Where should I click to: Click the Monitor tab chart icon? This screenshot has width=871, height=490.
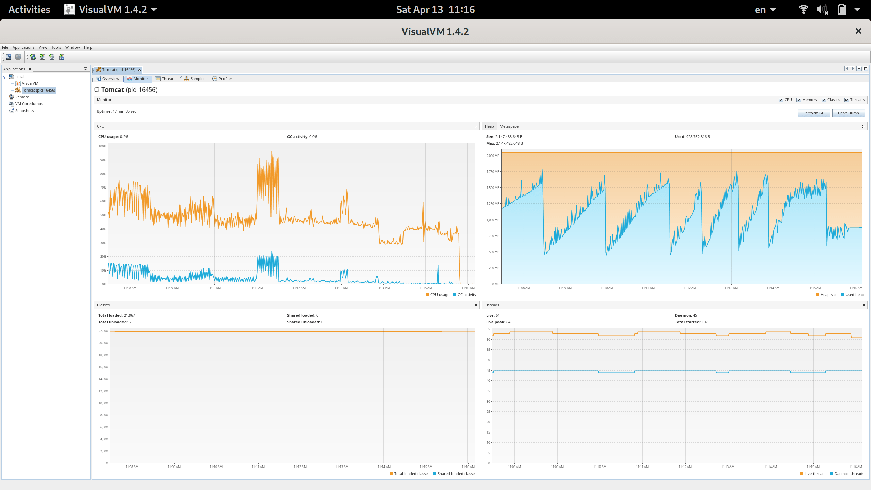point(130,79)
